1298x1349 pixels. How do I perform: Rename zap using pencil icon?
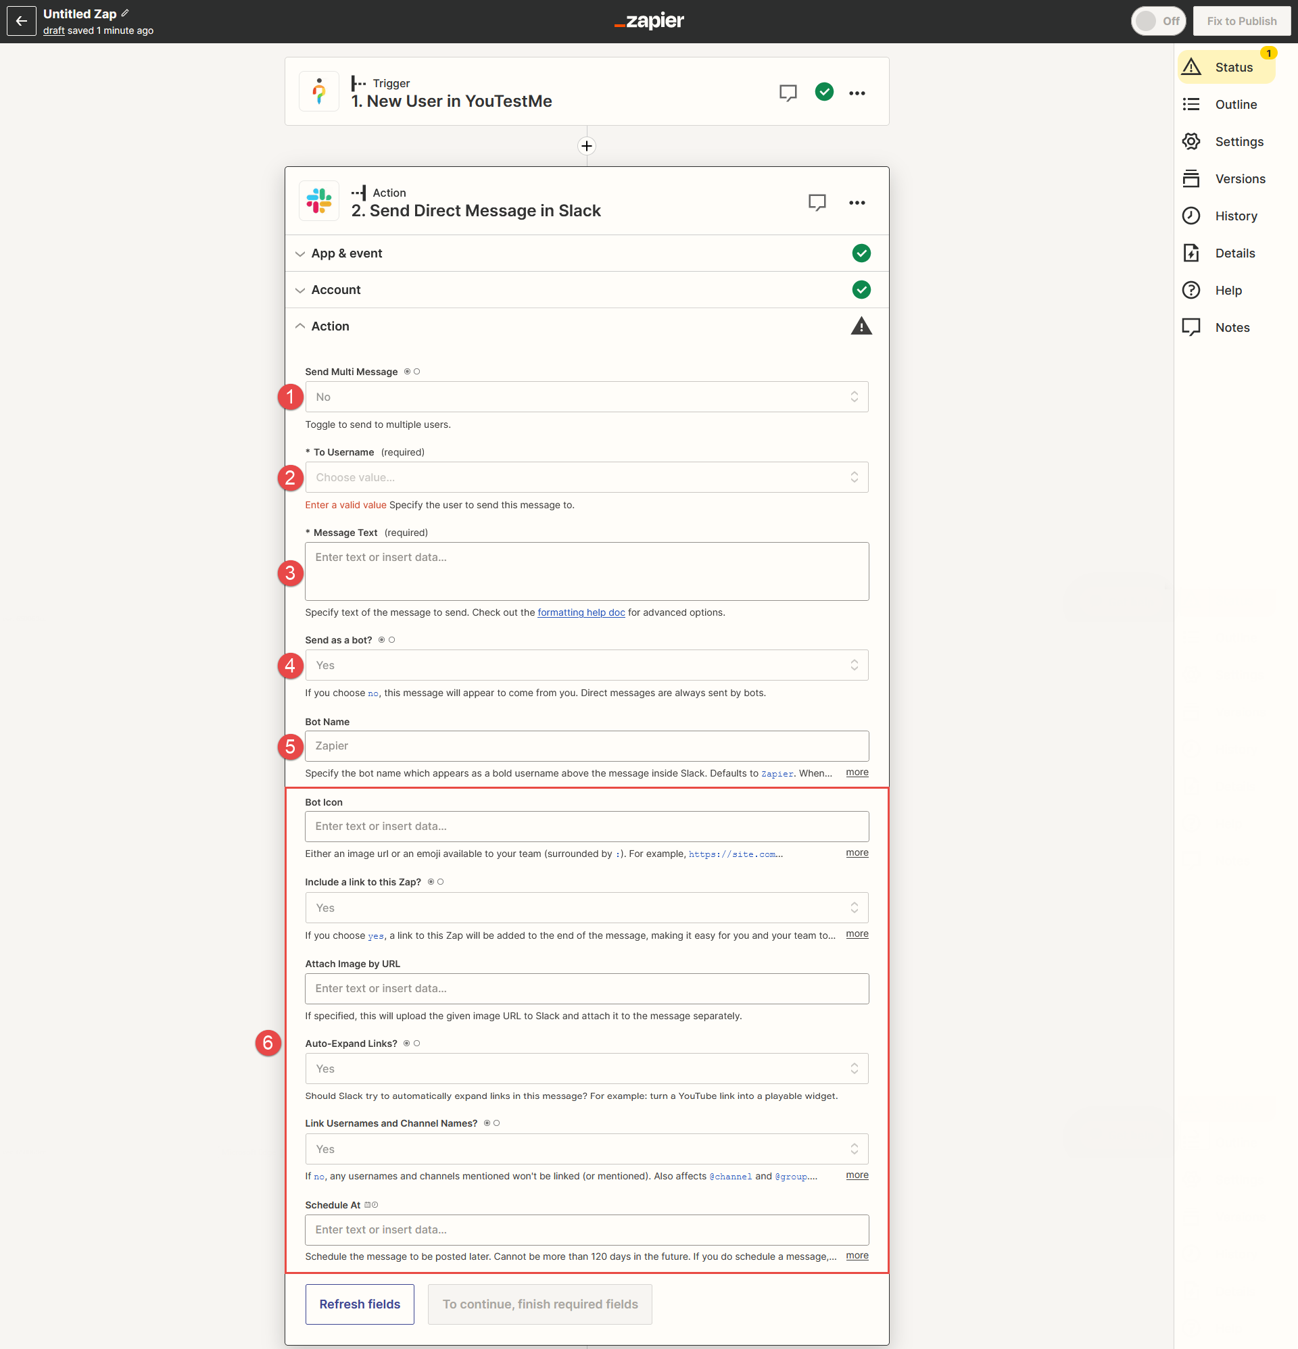click(125, 13)
